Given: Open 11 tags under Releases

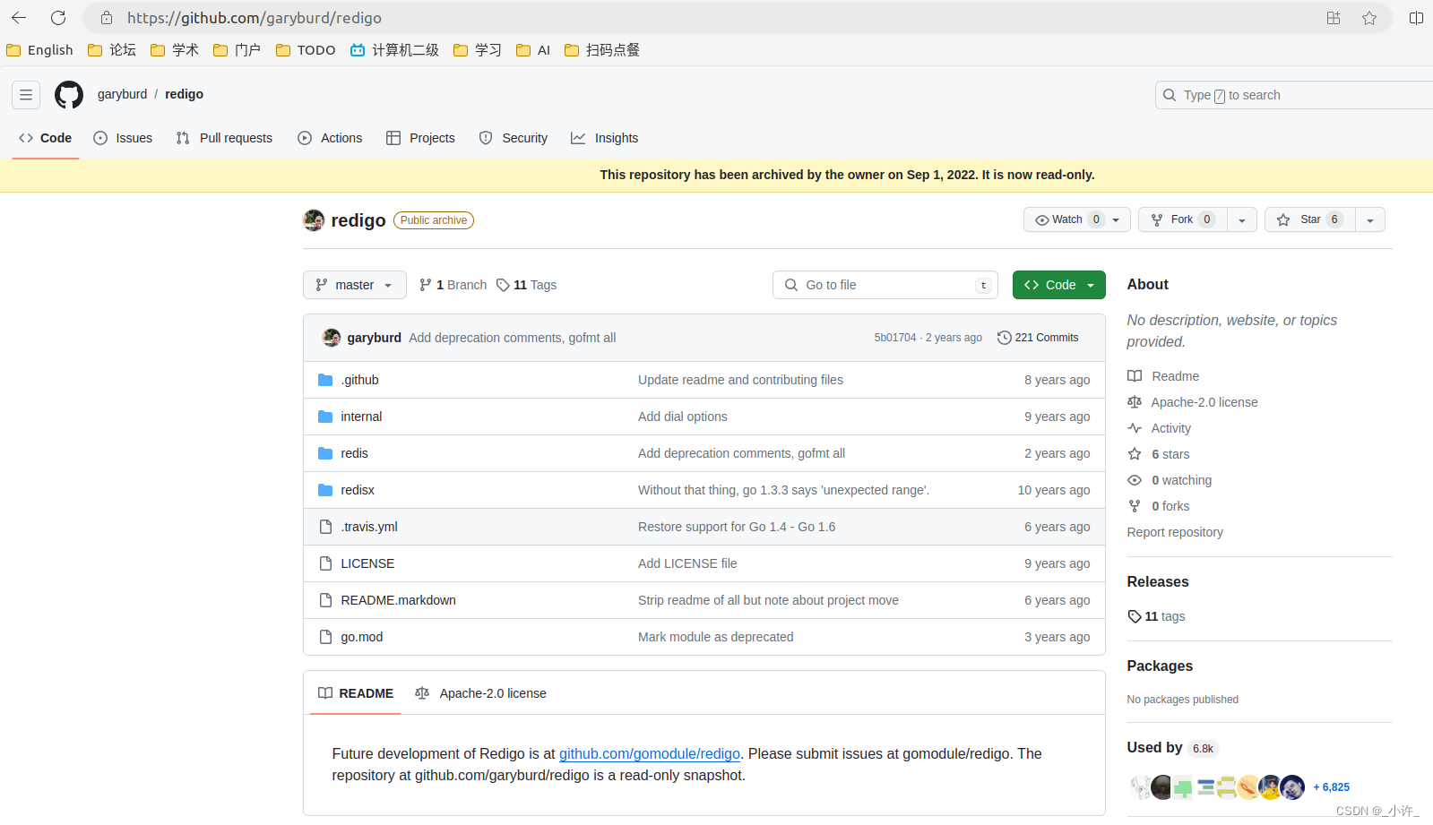Looking at the screenshot, I should tap(1156, 616).
